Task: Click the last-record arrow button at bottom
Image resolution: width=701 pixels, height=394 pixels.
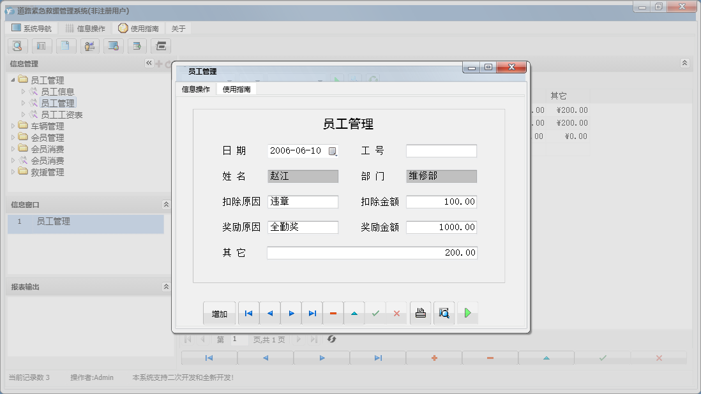Action: 377,358
